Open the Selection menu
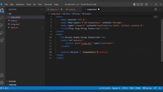Viewport: 163px width, 92px height. pos(20,4)
